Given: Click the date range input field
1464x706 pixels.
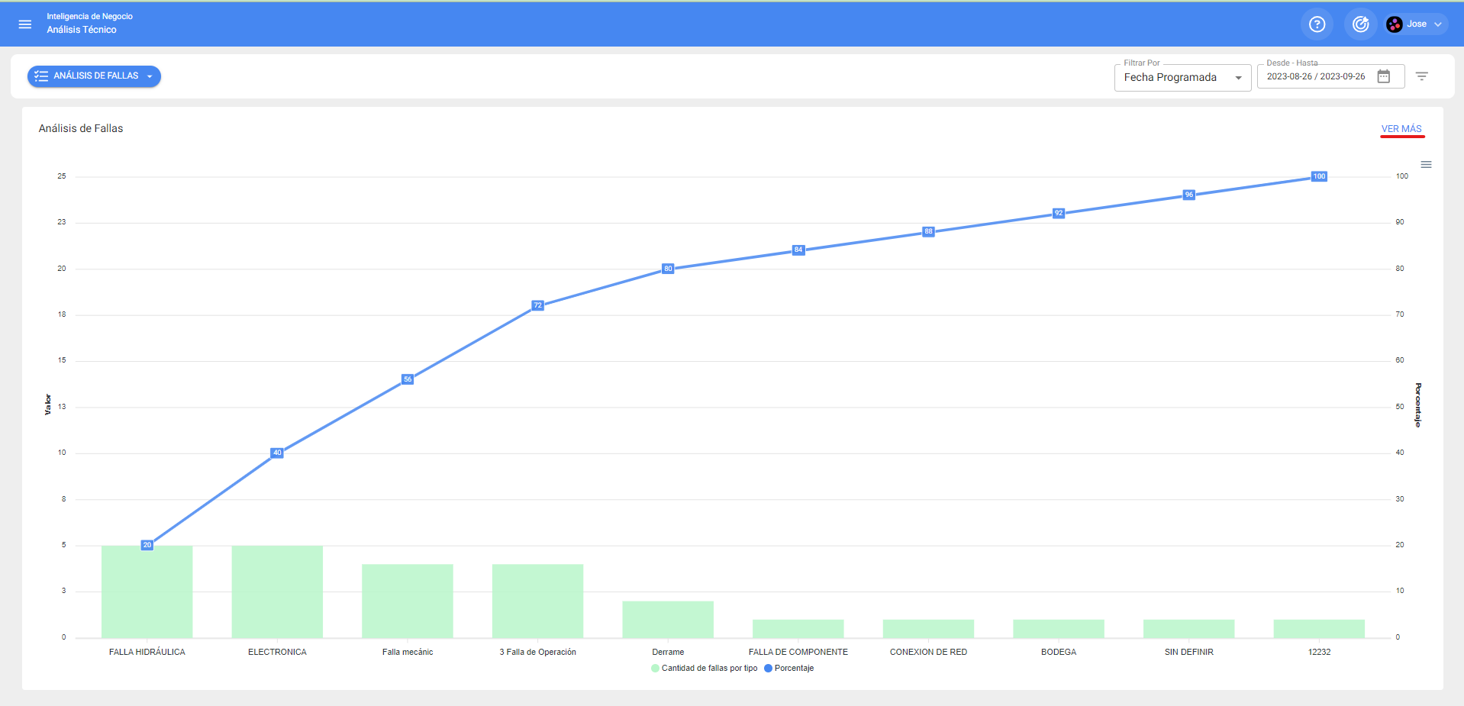Looking at the screenshot, I should tap(1316, 77).
